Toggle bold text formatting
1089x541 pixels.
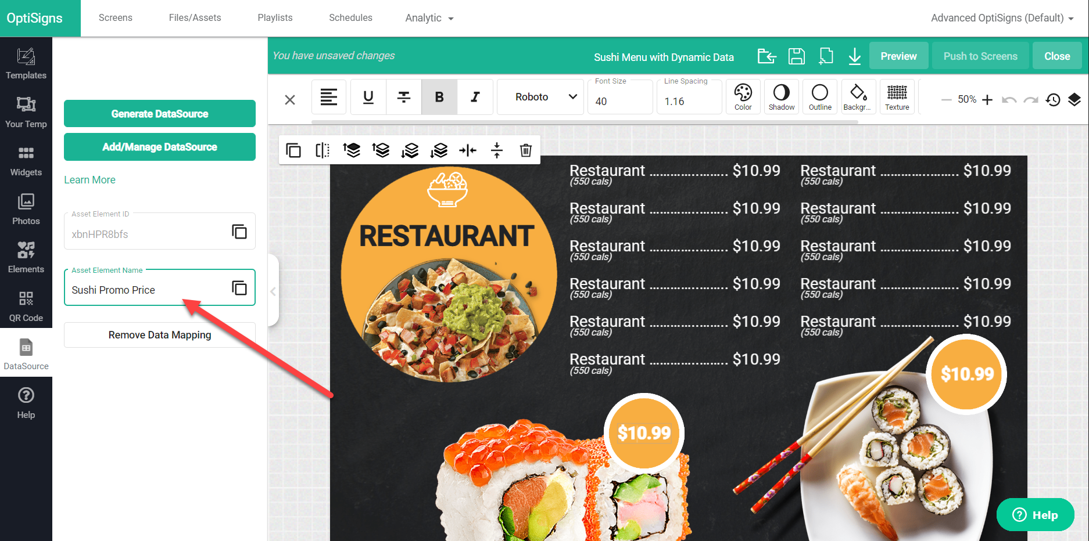tap(439, 97)
